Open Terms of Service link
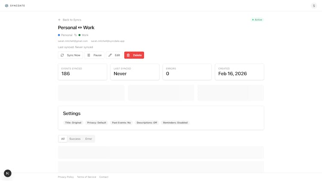This screenshot has width=322, height=181. 86,177
